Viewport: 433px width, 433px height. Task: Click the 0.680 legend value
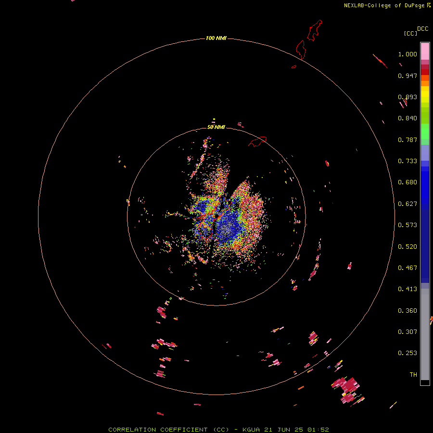point(408,182)
